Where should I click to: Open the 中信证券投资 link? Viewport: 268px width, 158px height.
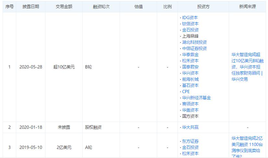[194, 48]
